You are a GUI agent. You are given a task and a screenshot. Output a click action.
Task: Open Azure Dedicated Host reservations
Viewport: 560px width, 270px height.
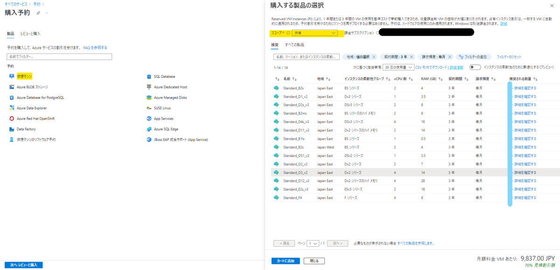148,87
